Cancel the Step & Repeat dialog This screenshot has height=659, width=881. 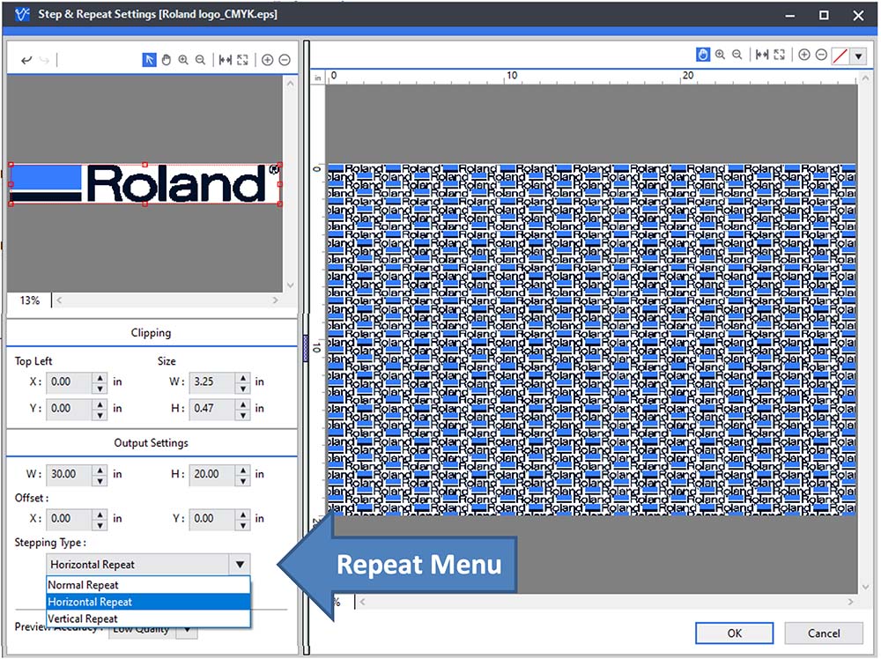click(x=824, y=633)
